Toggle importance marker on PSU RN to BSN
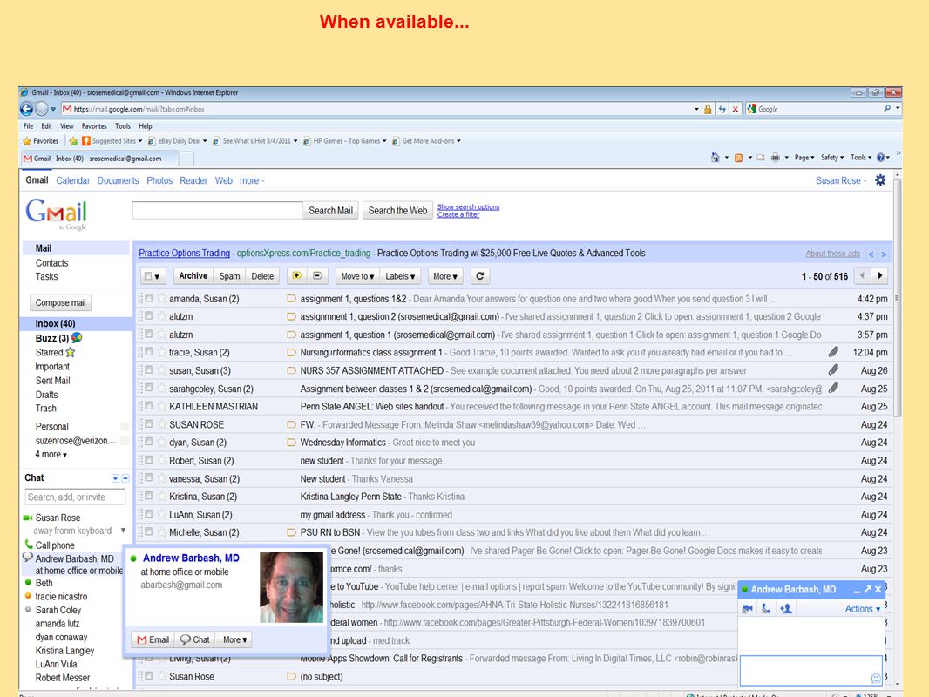This screenshot has width=929, height=697. tap(291, 532)
